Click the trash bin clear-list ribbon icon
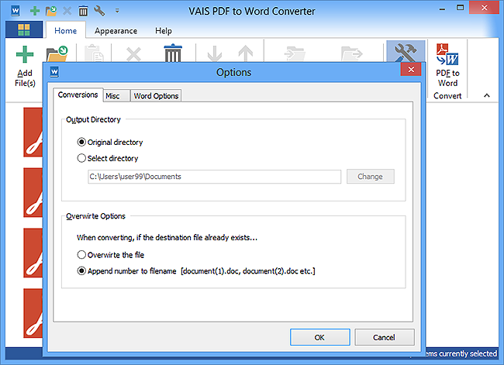 (x=173, y=53)
